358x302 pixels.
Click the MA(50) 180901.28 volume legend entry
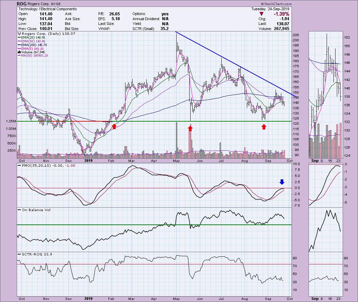[x=33, y=56]
